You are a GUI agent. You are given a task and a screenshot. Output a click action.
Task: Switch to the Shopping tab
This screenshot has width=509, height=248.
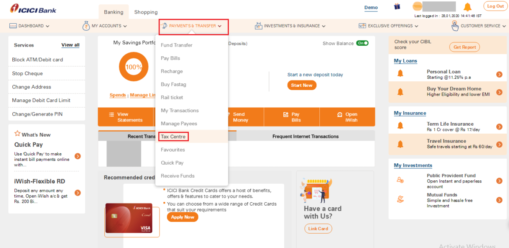pos(145,12)
